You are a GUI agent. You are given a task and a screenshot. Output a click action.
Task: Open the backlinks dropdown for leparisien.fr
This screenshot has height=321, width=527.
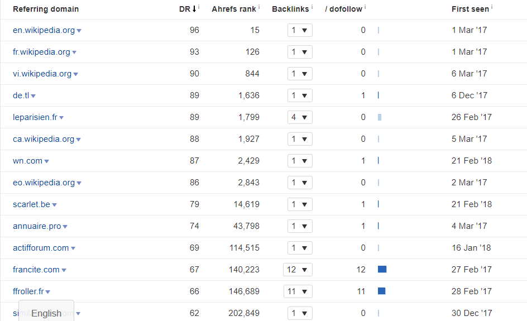[x=300, y=117]
